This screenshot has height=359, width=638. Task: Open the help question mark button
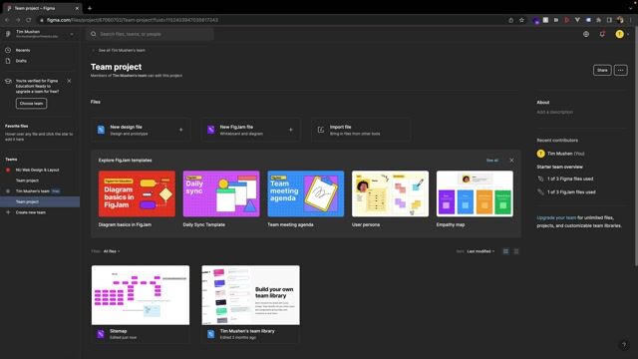(624, 345)
